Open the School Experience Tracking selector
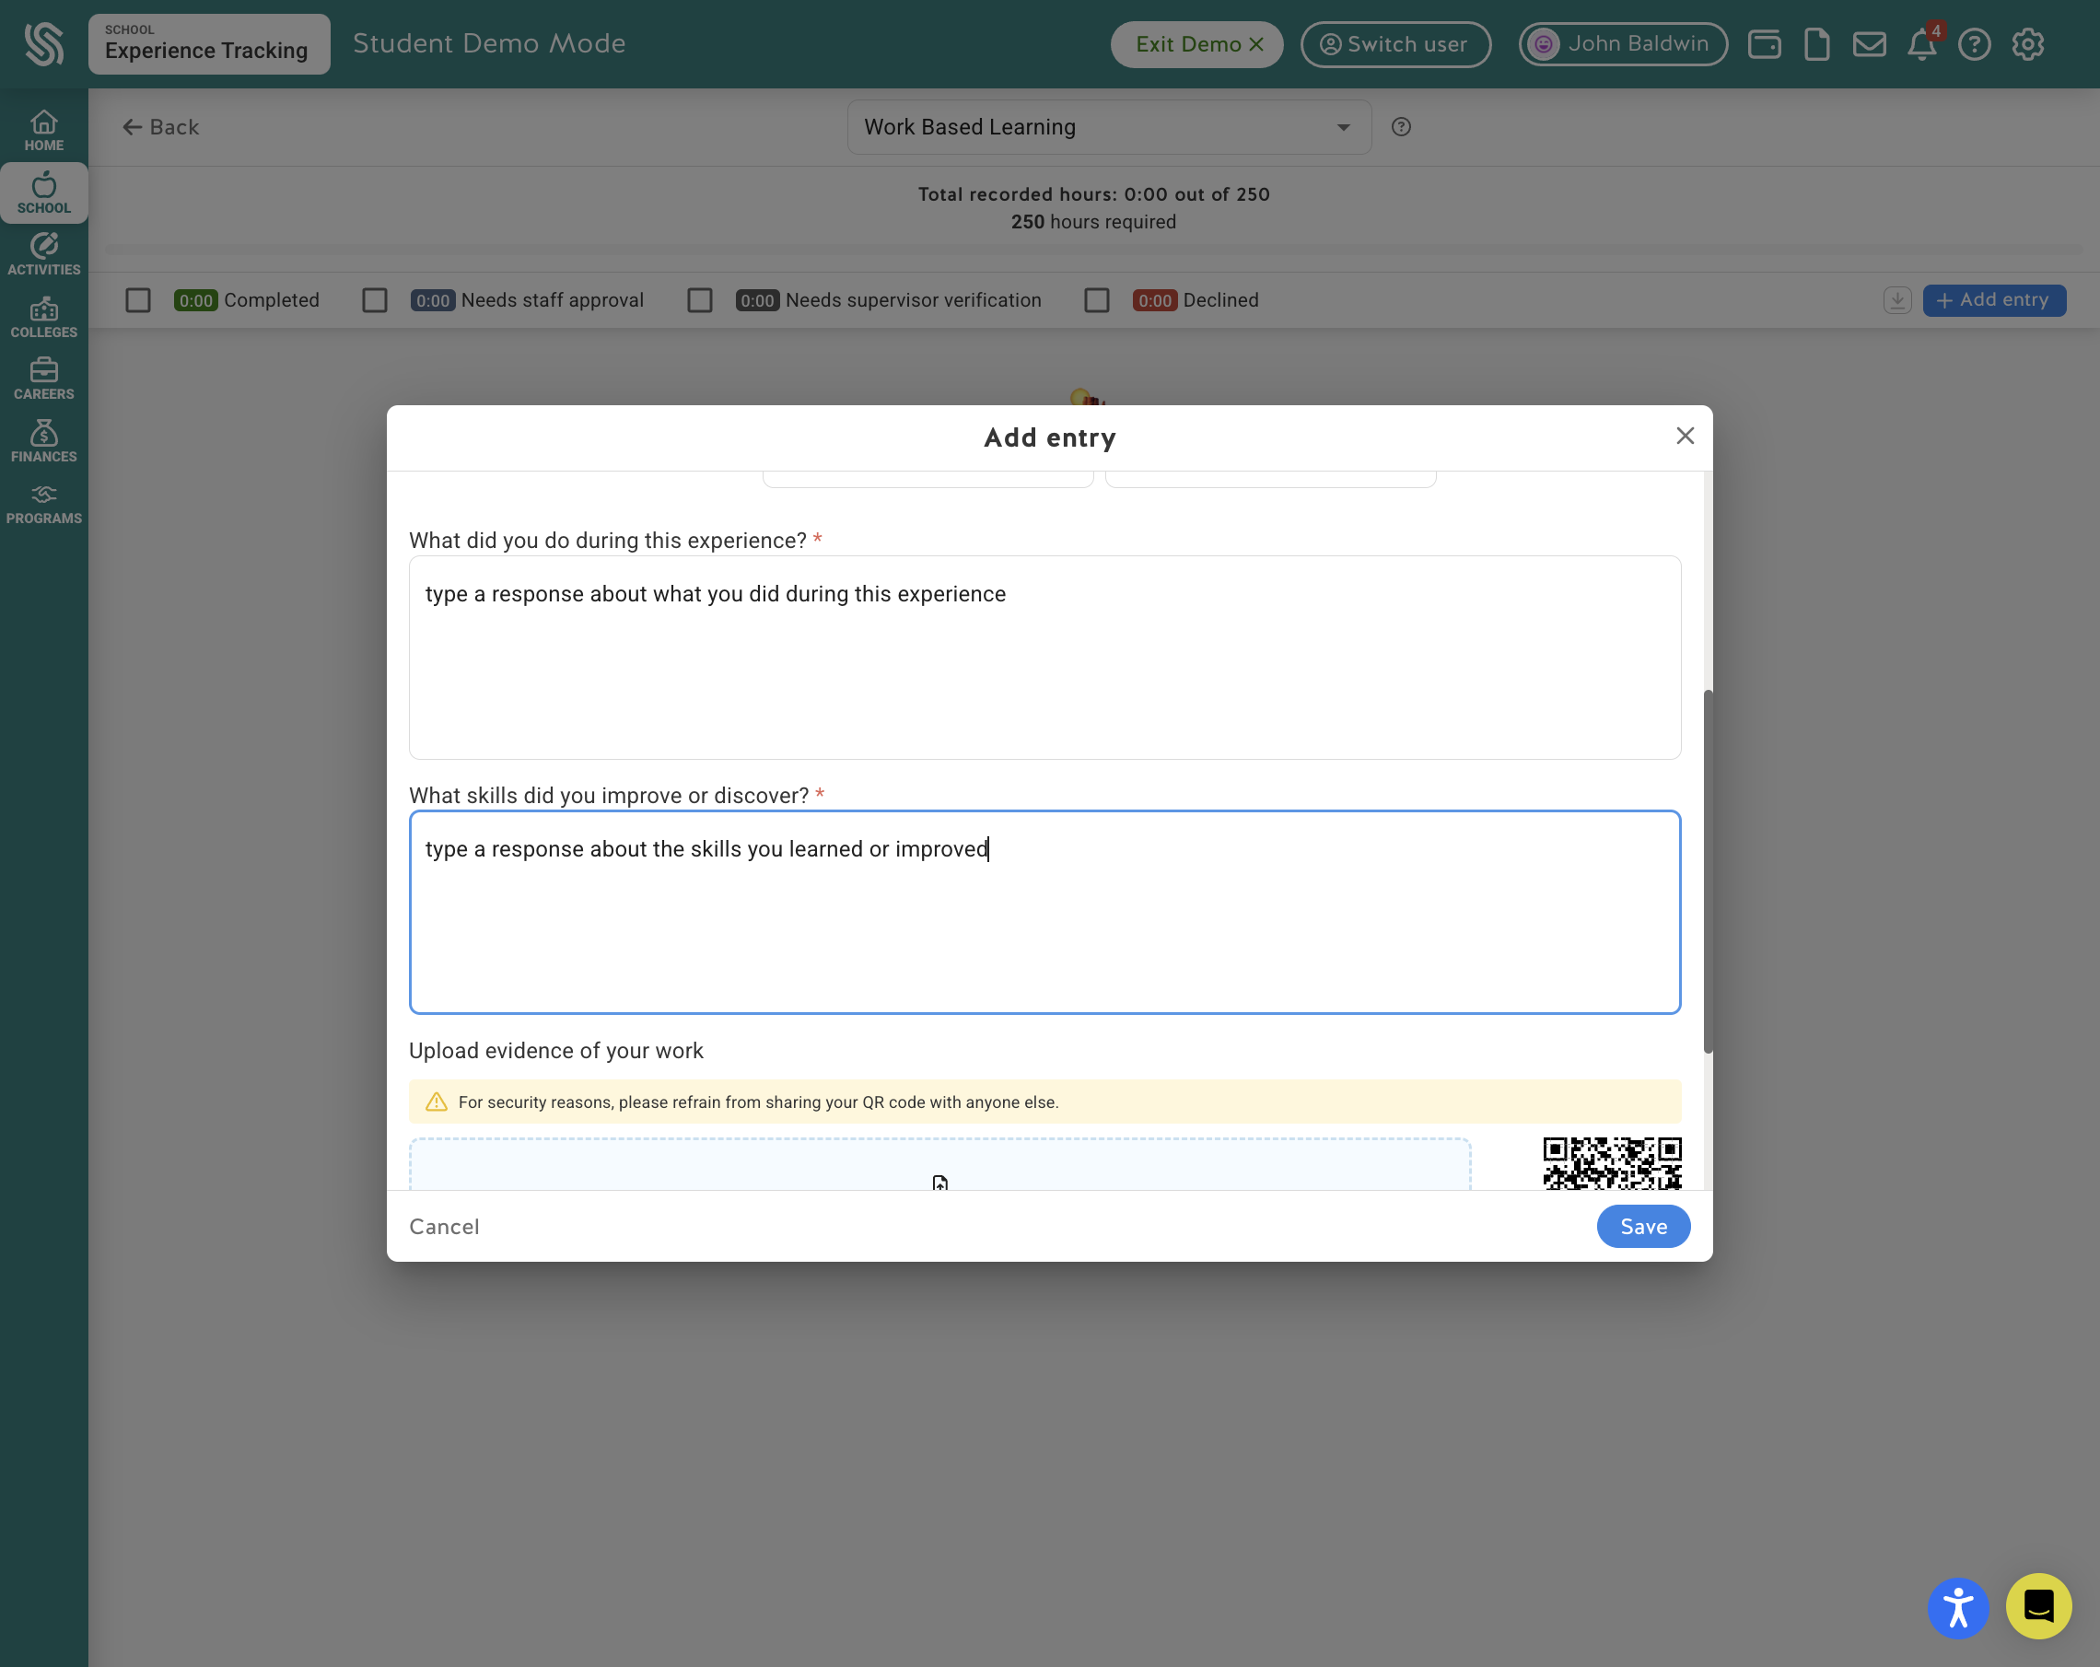 pos(209,44)
